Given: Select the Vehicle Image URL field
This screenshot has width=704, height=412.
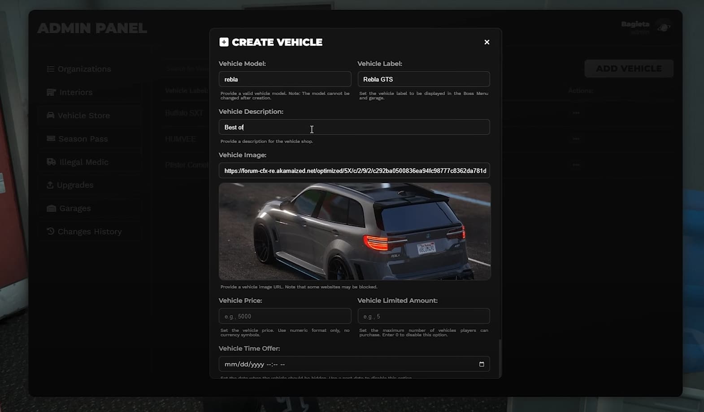Looking at the screenshot, I should pyautogui.click(x=354, y=171).
